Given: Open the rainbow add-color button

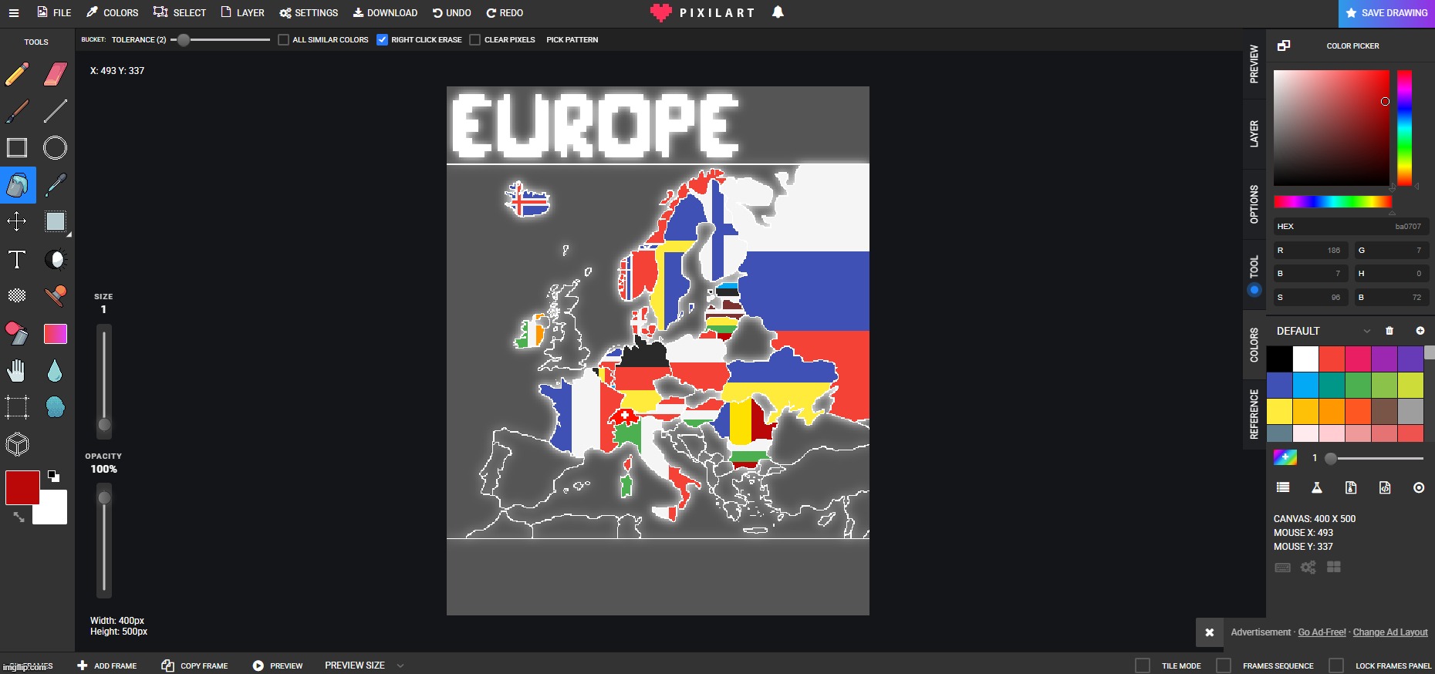Looking at the screenshot, I should pos(1285,458).
